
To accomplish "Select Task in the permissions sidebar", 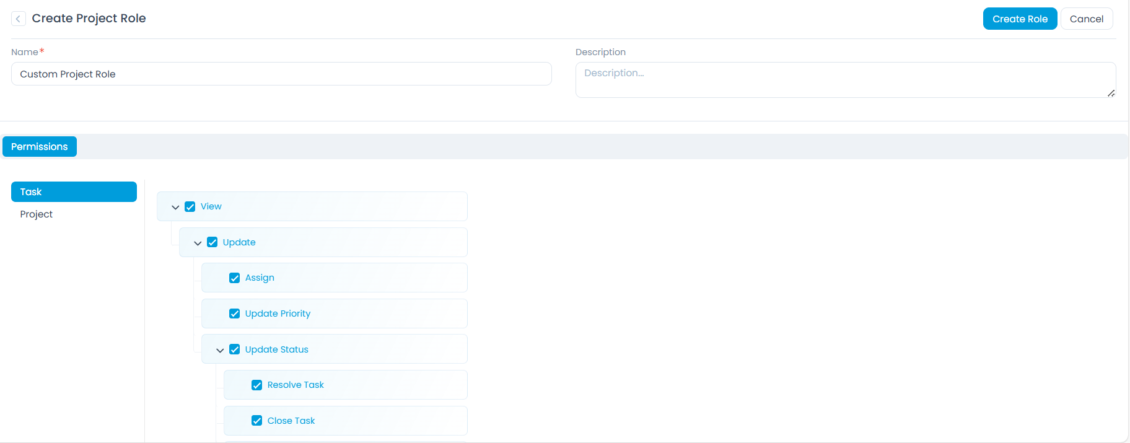I will tap(74, 192).
